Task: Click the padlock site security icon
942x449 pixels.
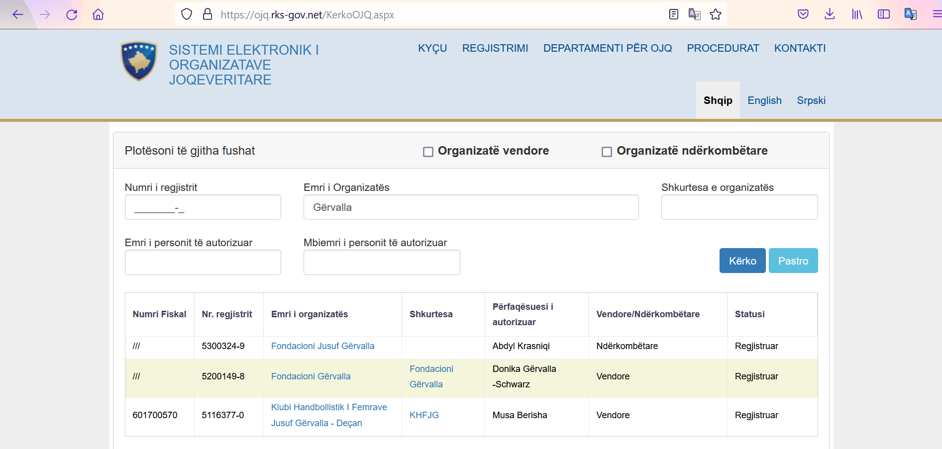Action: click(208, 14)
